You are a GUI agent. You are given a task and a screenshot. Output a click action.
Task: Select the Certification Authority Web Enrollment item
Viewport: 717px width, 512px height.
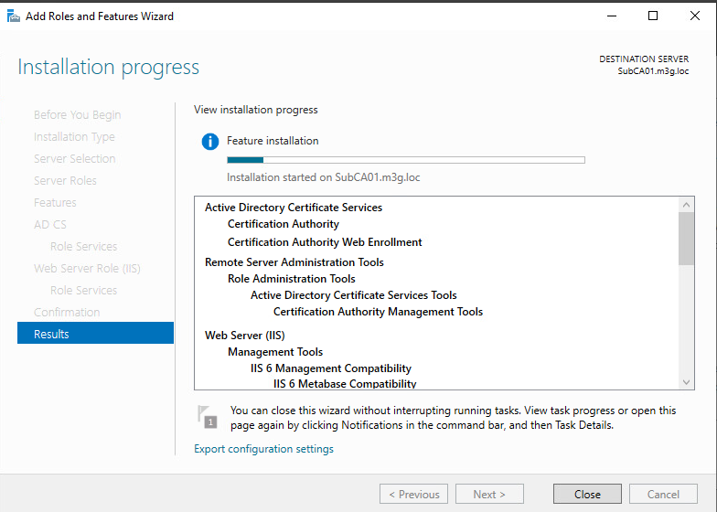click(x=325, y=242)
